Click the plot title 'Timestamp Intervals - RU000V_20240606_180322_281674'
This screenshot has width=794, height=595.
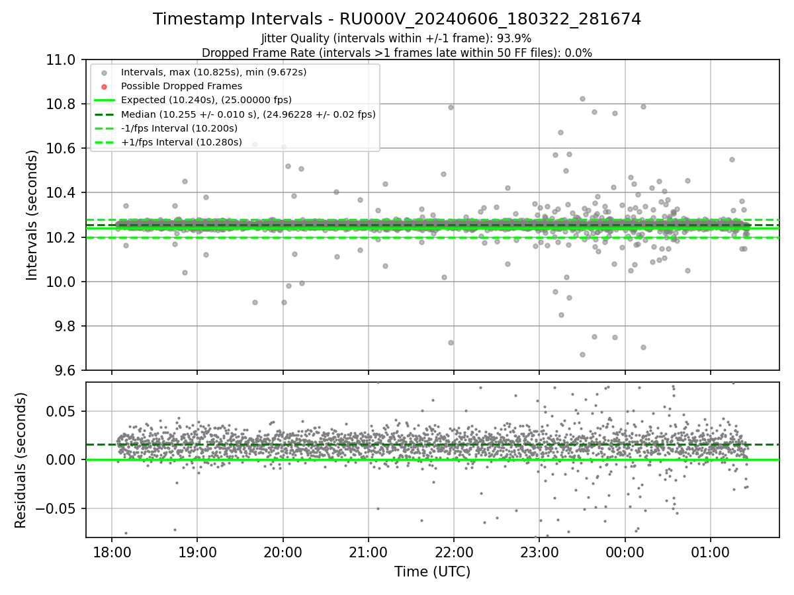(x=397, y=19)
